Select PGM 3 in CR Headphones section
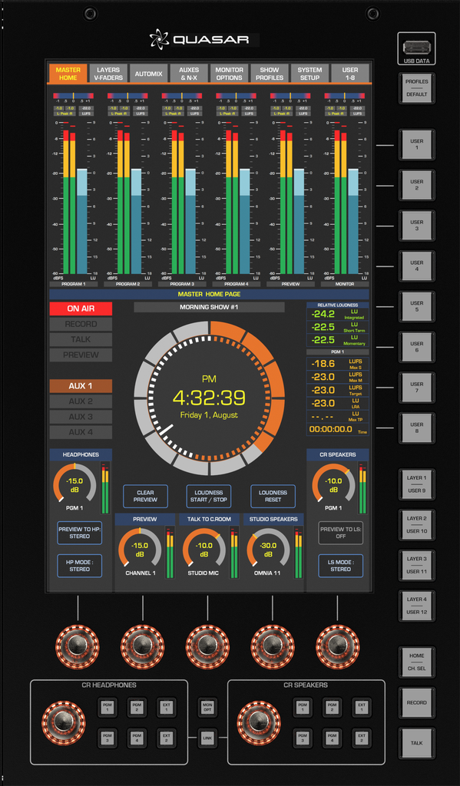 pos(107,738)
